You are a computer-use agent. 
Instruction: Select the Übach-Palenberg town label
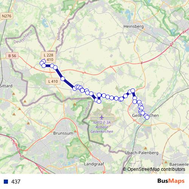141,153
